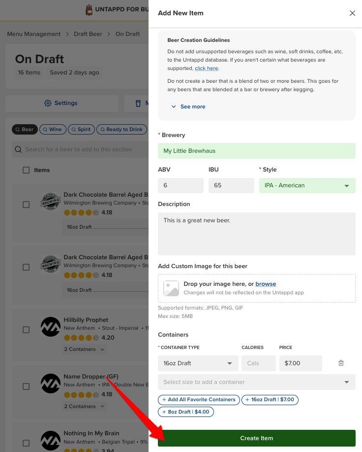
Task: Click the Settings gear icon
Action: click(48, 103)
